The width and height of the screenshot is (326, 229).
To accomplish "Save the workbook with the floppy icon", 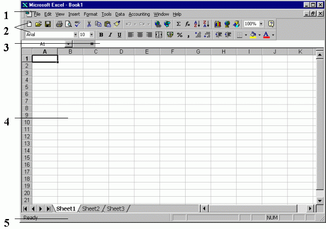I will 48,24.
